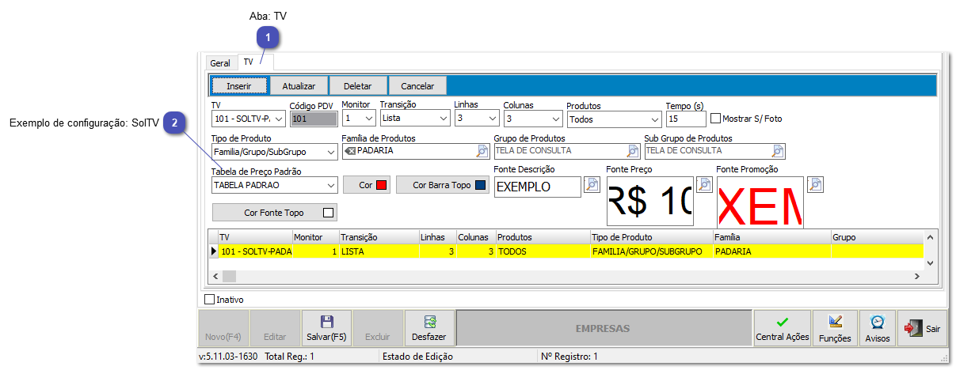Viewport: 956px width, 370px height.
Task: Click the Total Reg.: 1 status entry
Action: coord(289,357)
